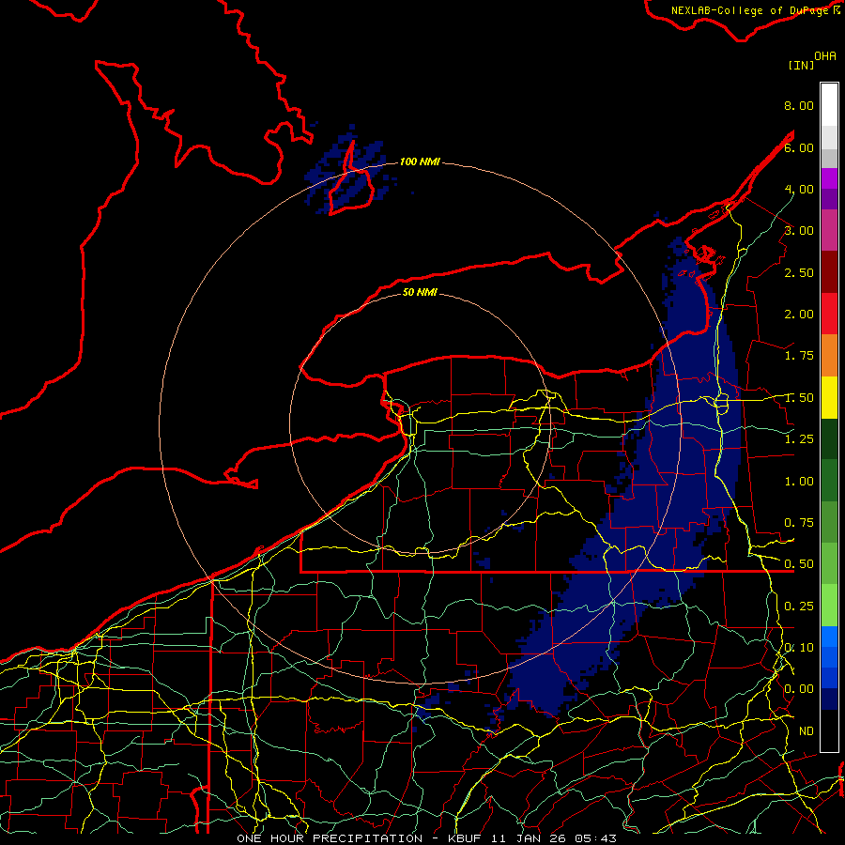Click the 6.00 legend value
The image size is (845, 845).
pos(799,147)
